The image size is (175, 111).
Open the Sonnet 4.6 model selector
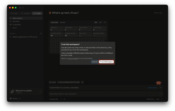(150, 99)
